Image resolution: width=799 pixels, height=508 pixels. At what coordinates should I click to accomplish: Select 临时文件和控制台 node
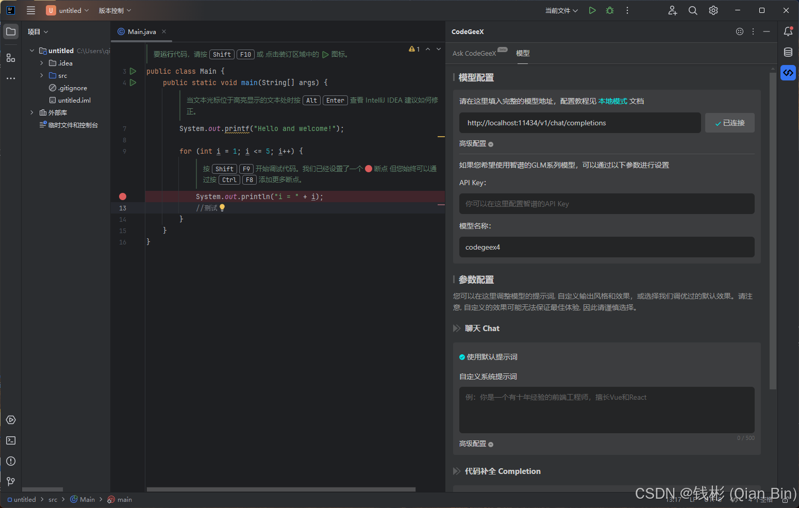pyautogui.click(x=69, y=125)
